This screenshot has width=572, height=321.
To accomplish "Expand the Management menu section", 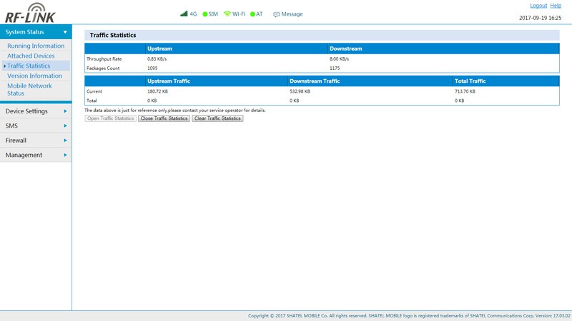I will (x=36, y=155).
